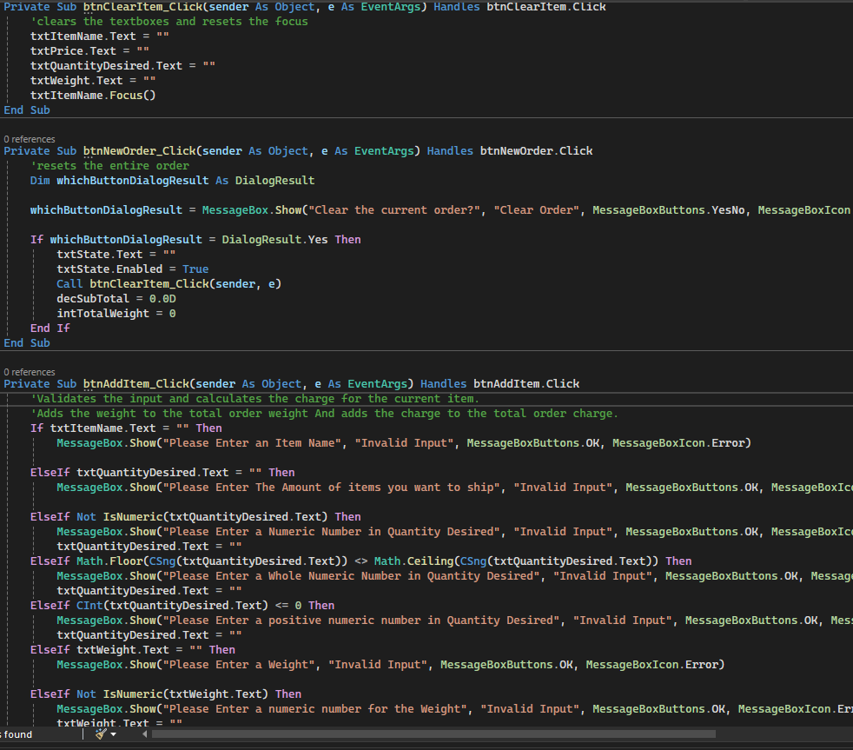The image size is (853, 750).
Task: Click the string "Clear the current order?"
Action: pos(394,210)
